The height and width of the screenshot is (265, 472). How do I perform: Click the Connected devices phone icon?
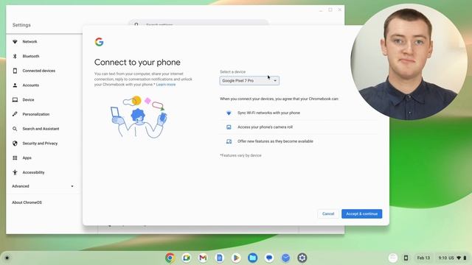[15, 71]
